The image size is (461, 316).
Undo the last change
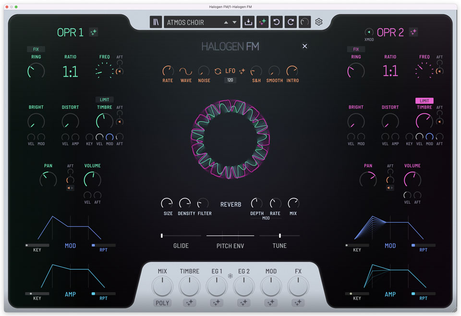click(x=277, y=22)
